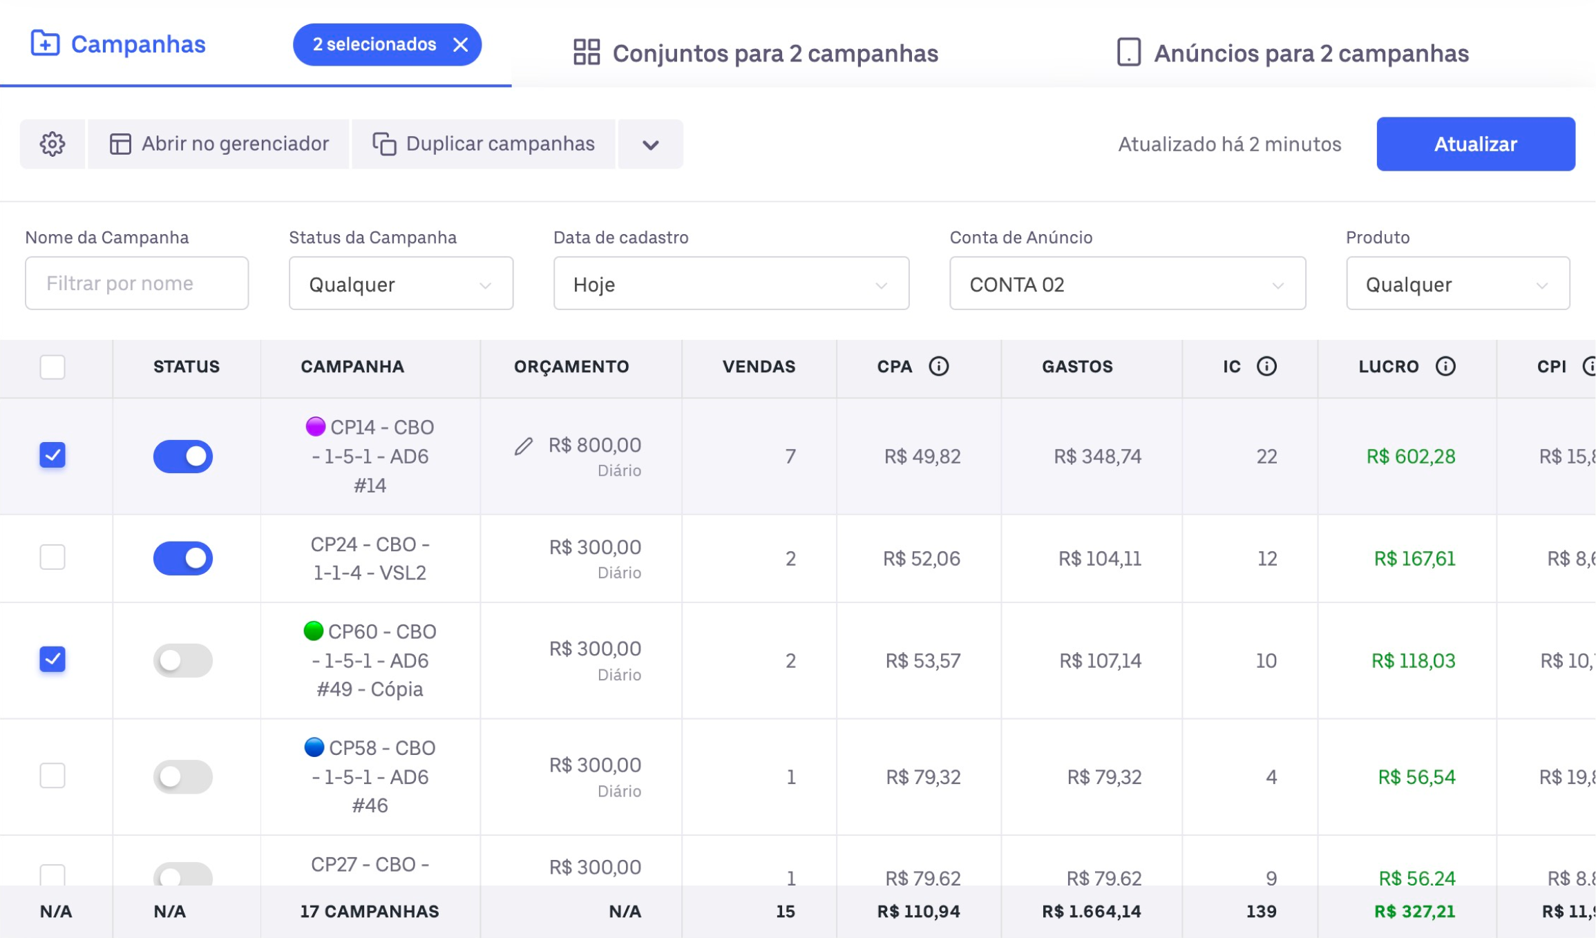Click the CPA column info icon
1596x938 pixels.
(x=938, y=366)
